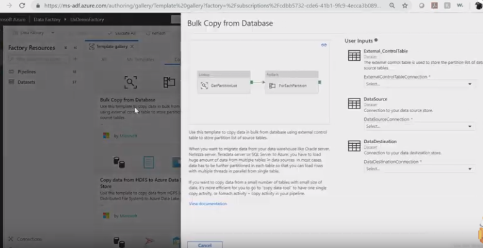Click Validate All in the toolbar
Screen dimensions: 483x248
click(x=122, y=33)
